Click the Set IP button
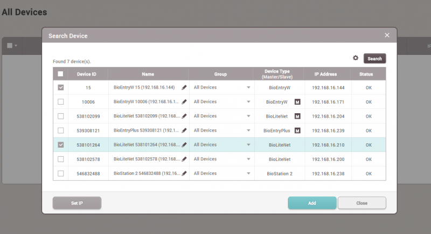 (77, 203)
